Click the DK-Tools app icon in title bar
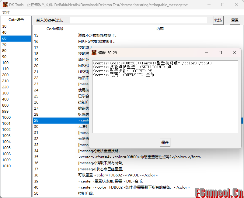Image resolution: width=244 pixels, height=198 pixels. 5,5
